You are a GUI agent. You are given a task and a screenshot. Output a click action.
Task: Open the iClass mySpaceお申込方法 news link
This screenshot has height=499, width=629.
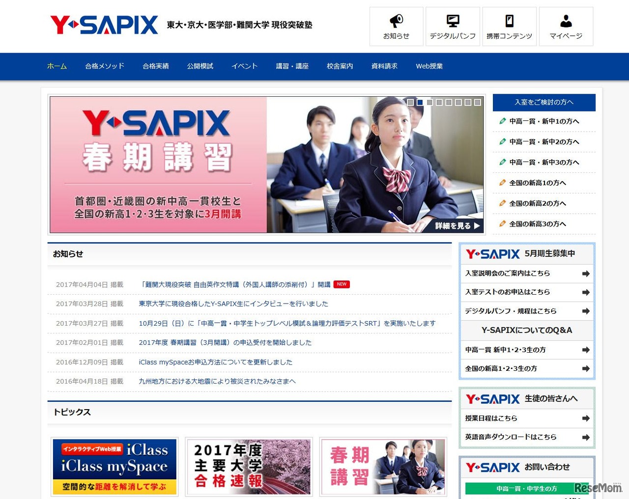pos(215,362)
